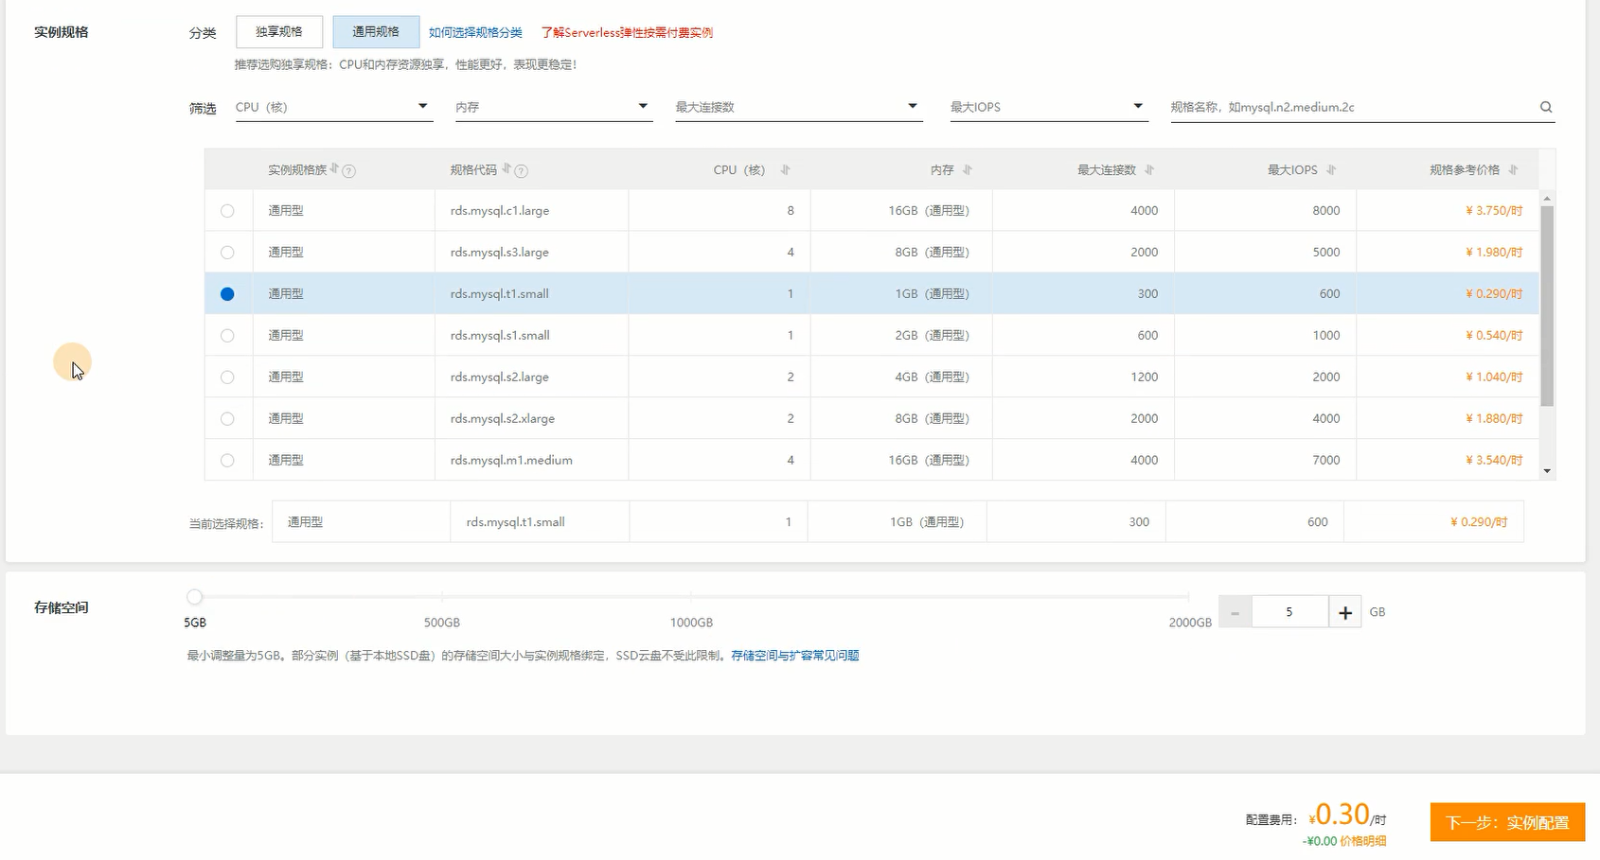
Task: Open the 内存 filter dropdown
Action: click(553, 107)
